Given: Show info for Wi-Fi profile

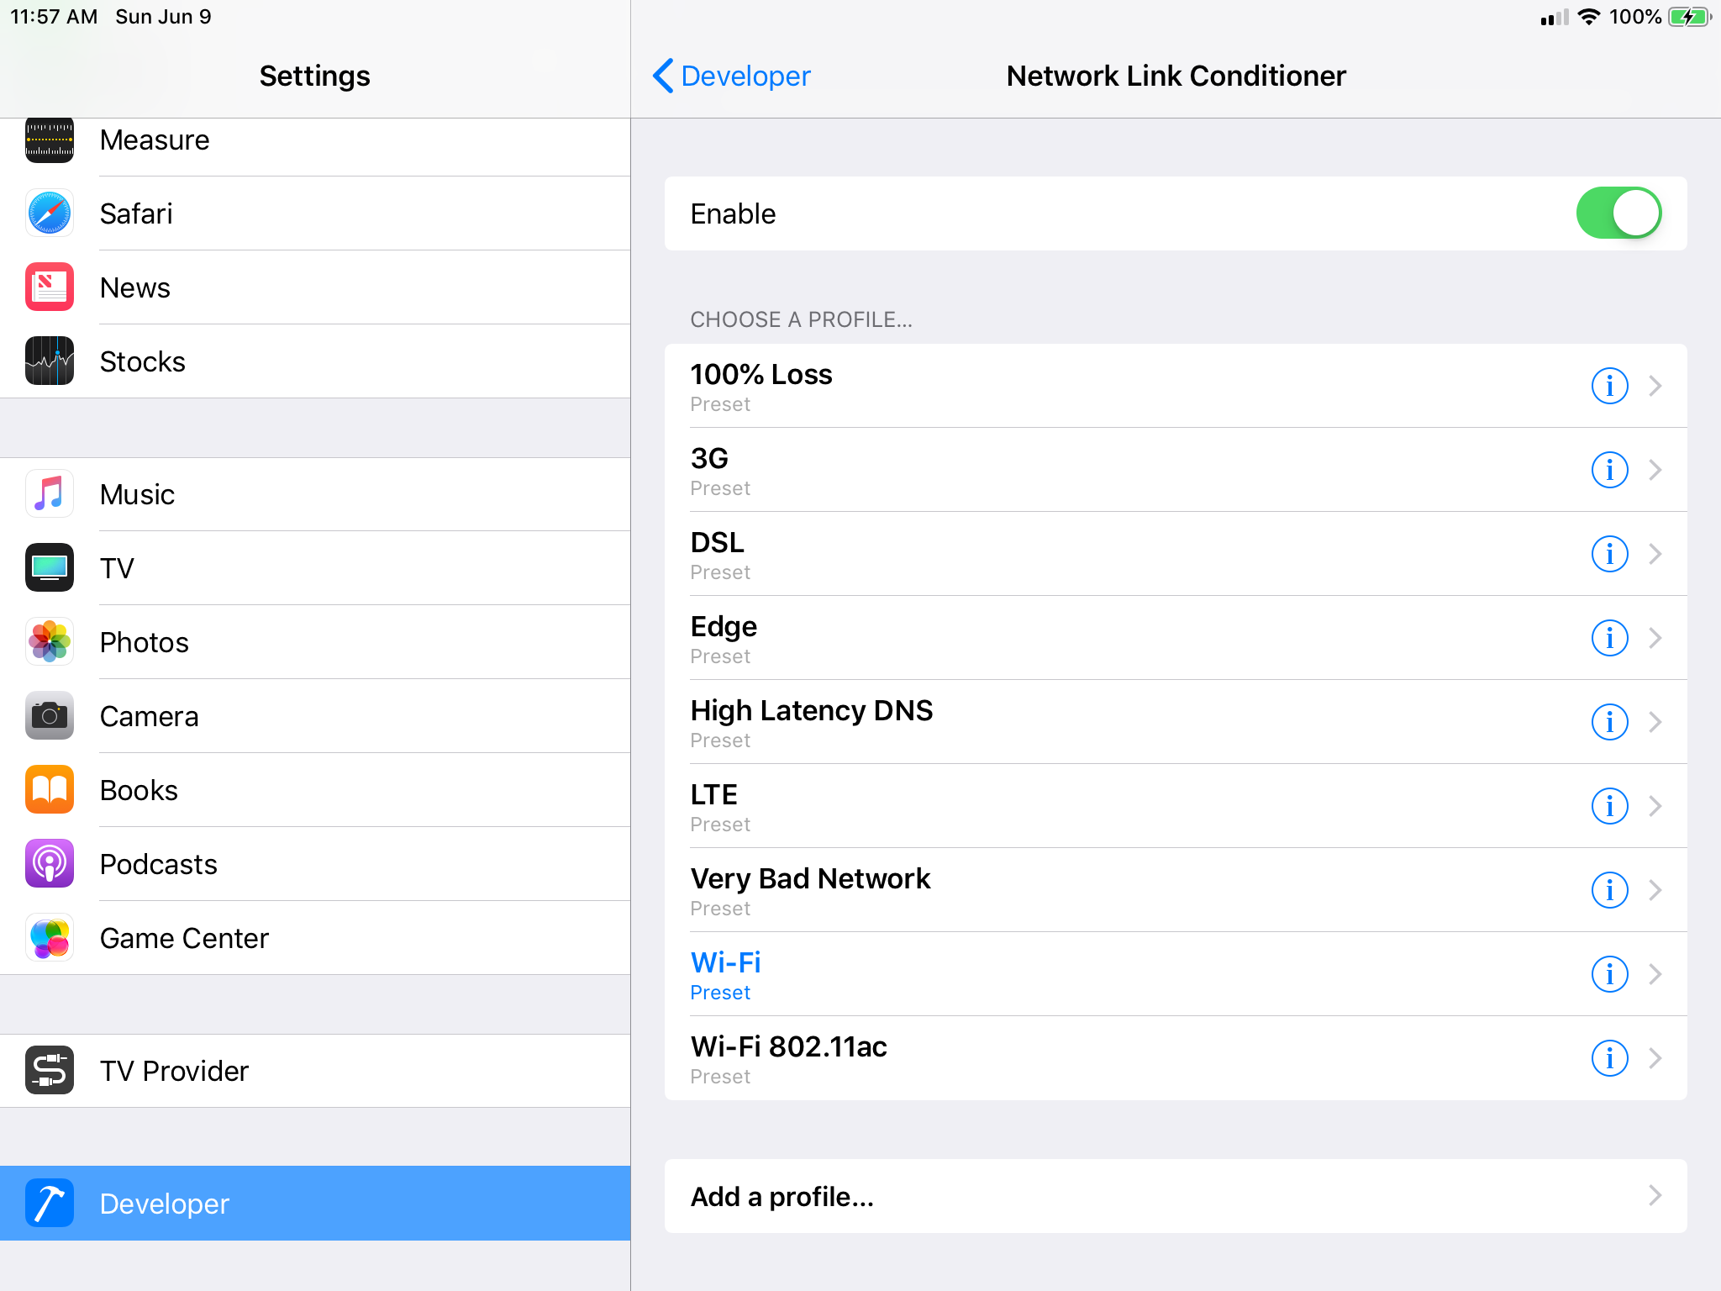Looking at the screenshot, I should click(1609, 974).
